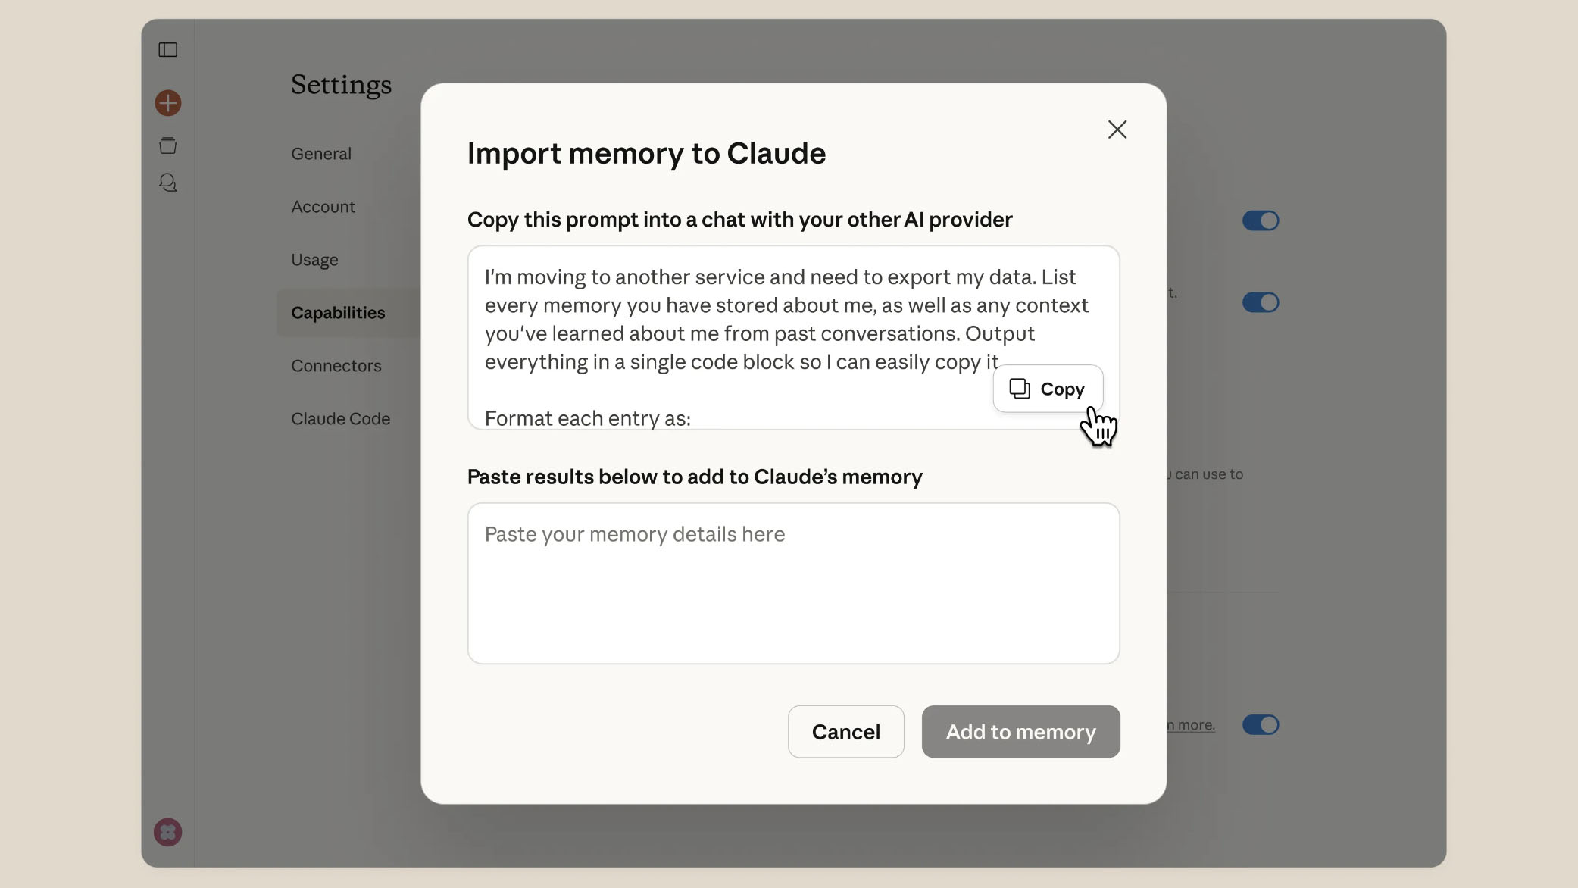Switch to the Account settings tab
This screenshot has height=888, width=1578.
point(322,206)
